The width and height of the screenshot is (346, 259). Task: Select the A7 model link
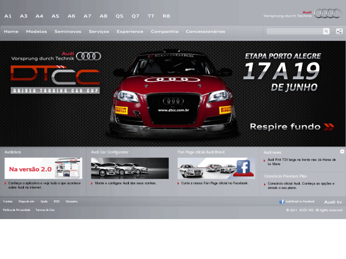pyautogui.click(x=88, y=16)
